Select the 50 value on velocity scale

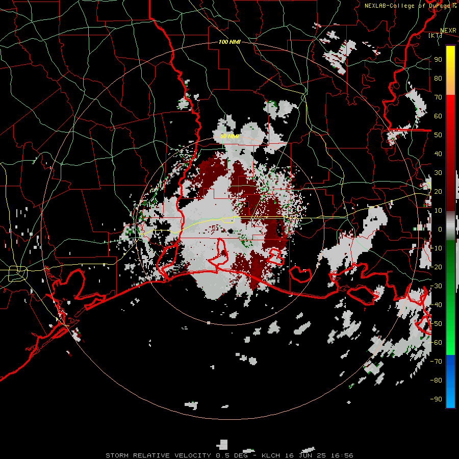pyautogui.click(x=438, y=135)
